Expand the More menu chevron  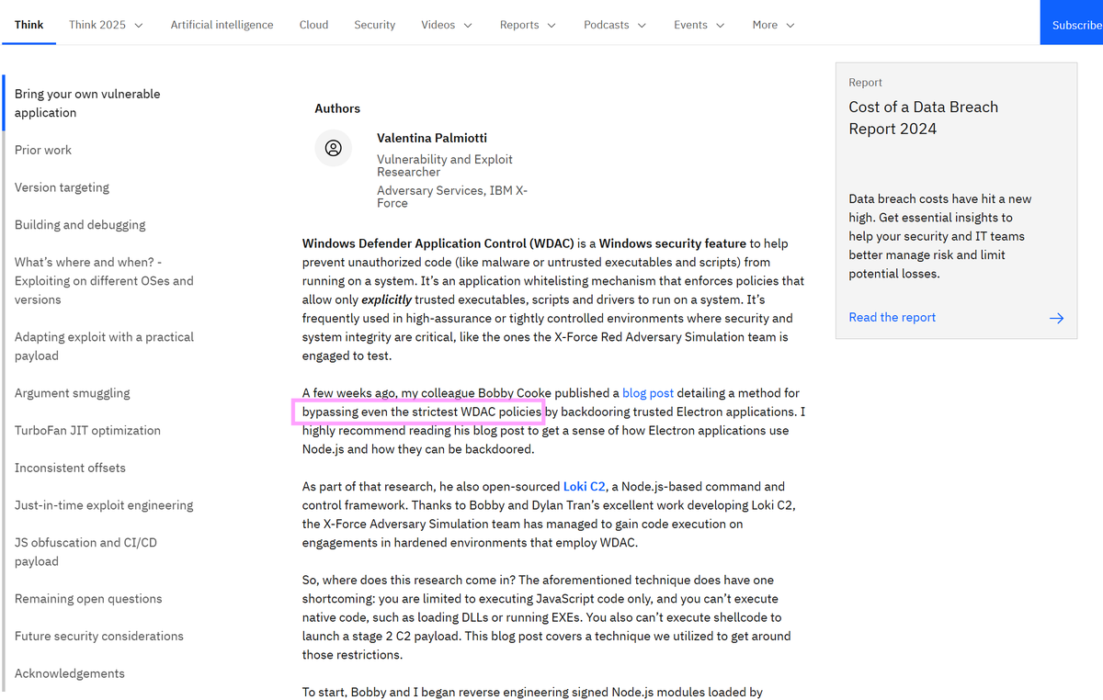click(x=790, y=25)
